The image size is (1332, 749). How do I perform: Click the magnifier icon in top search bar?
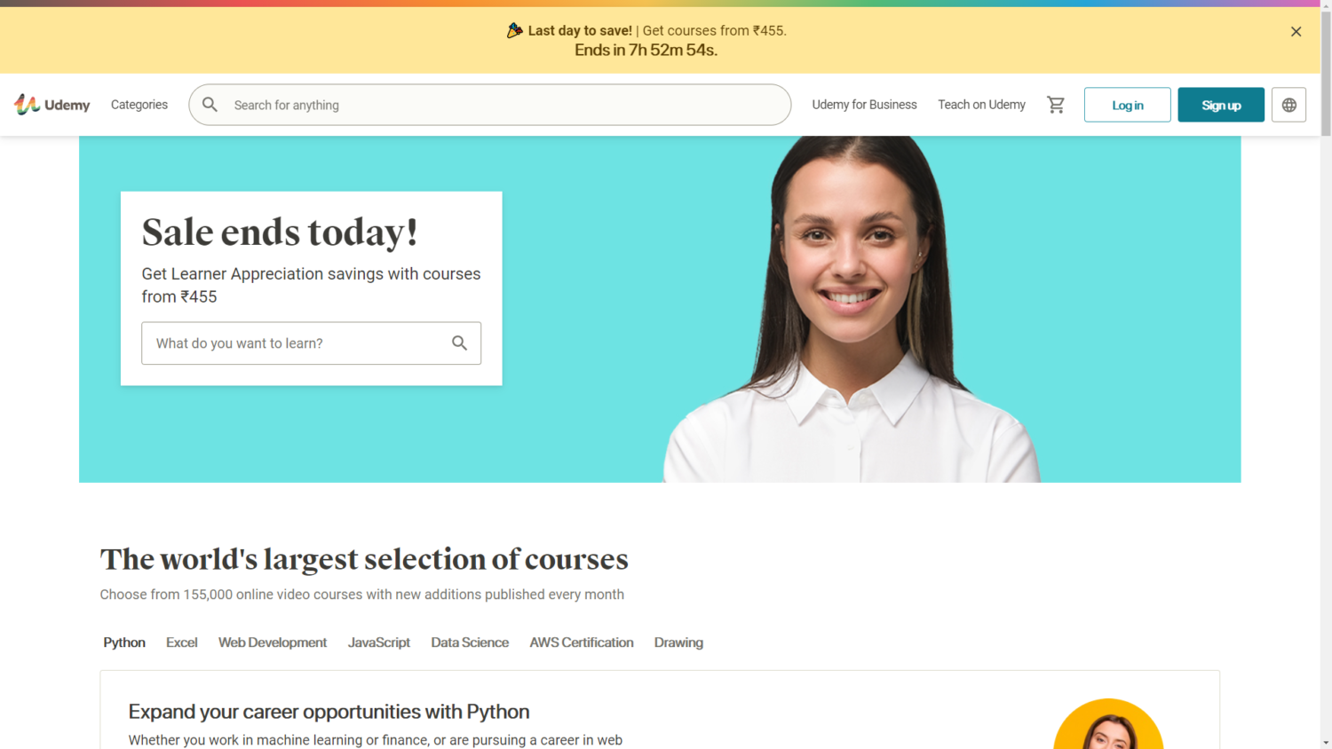tap(210, 105)
